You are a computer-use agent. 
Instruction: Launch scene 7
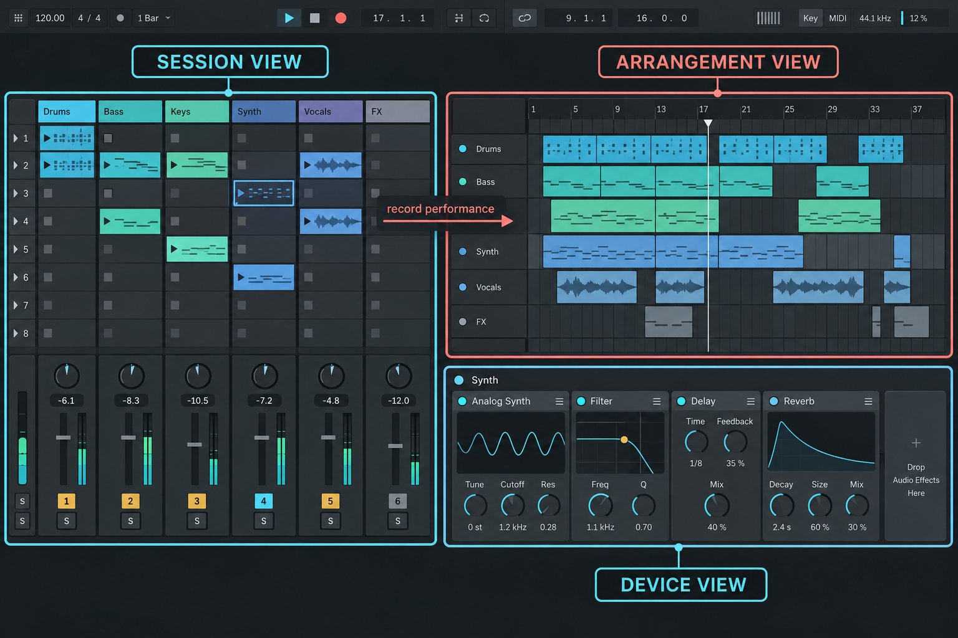click(x=16, y=305)
